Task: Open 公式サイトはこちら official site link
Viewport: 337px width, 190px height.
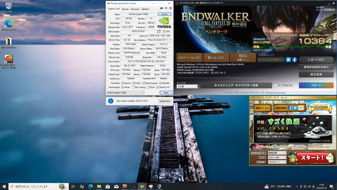Action: (189, 57)
